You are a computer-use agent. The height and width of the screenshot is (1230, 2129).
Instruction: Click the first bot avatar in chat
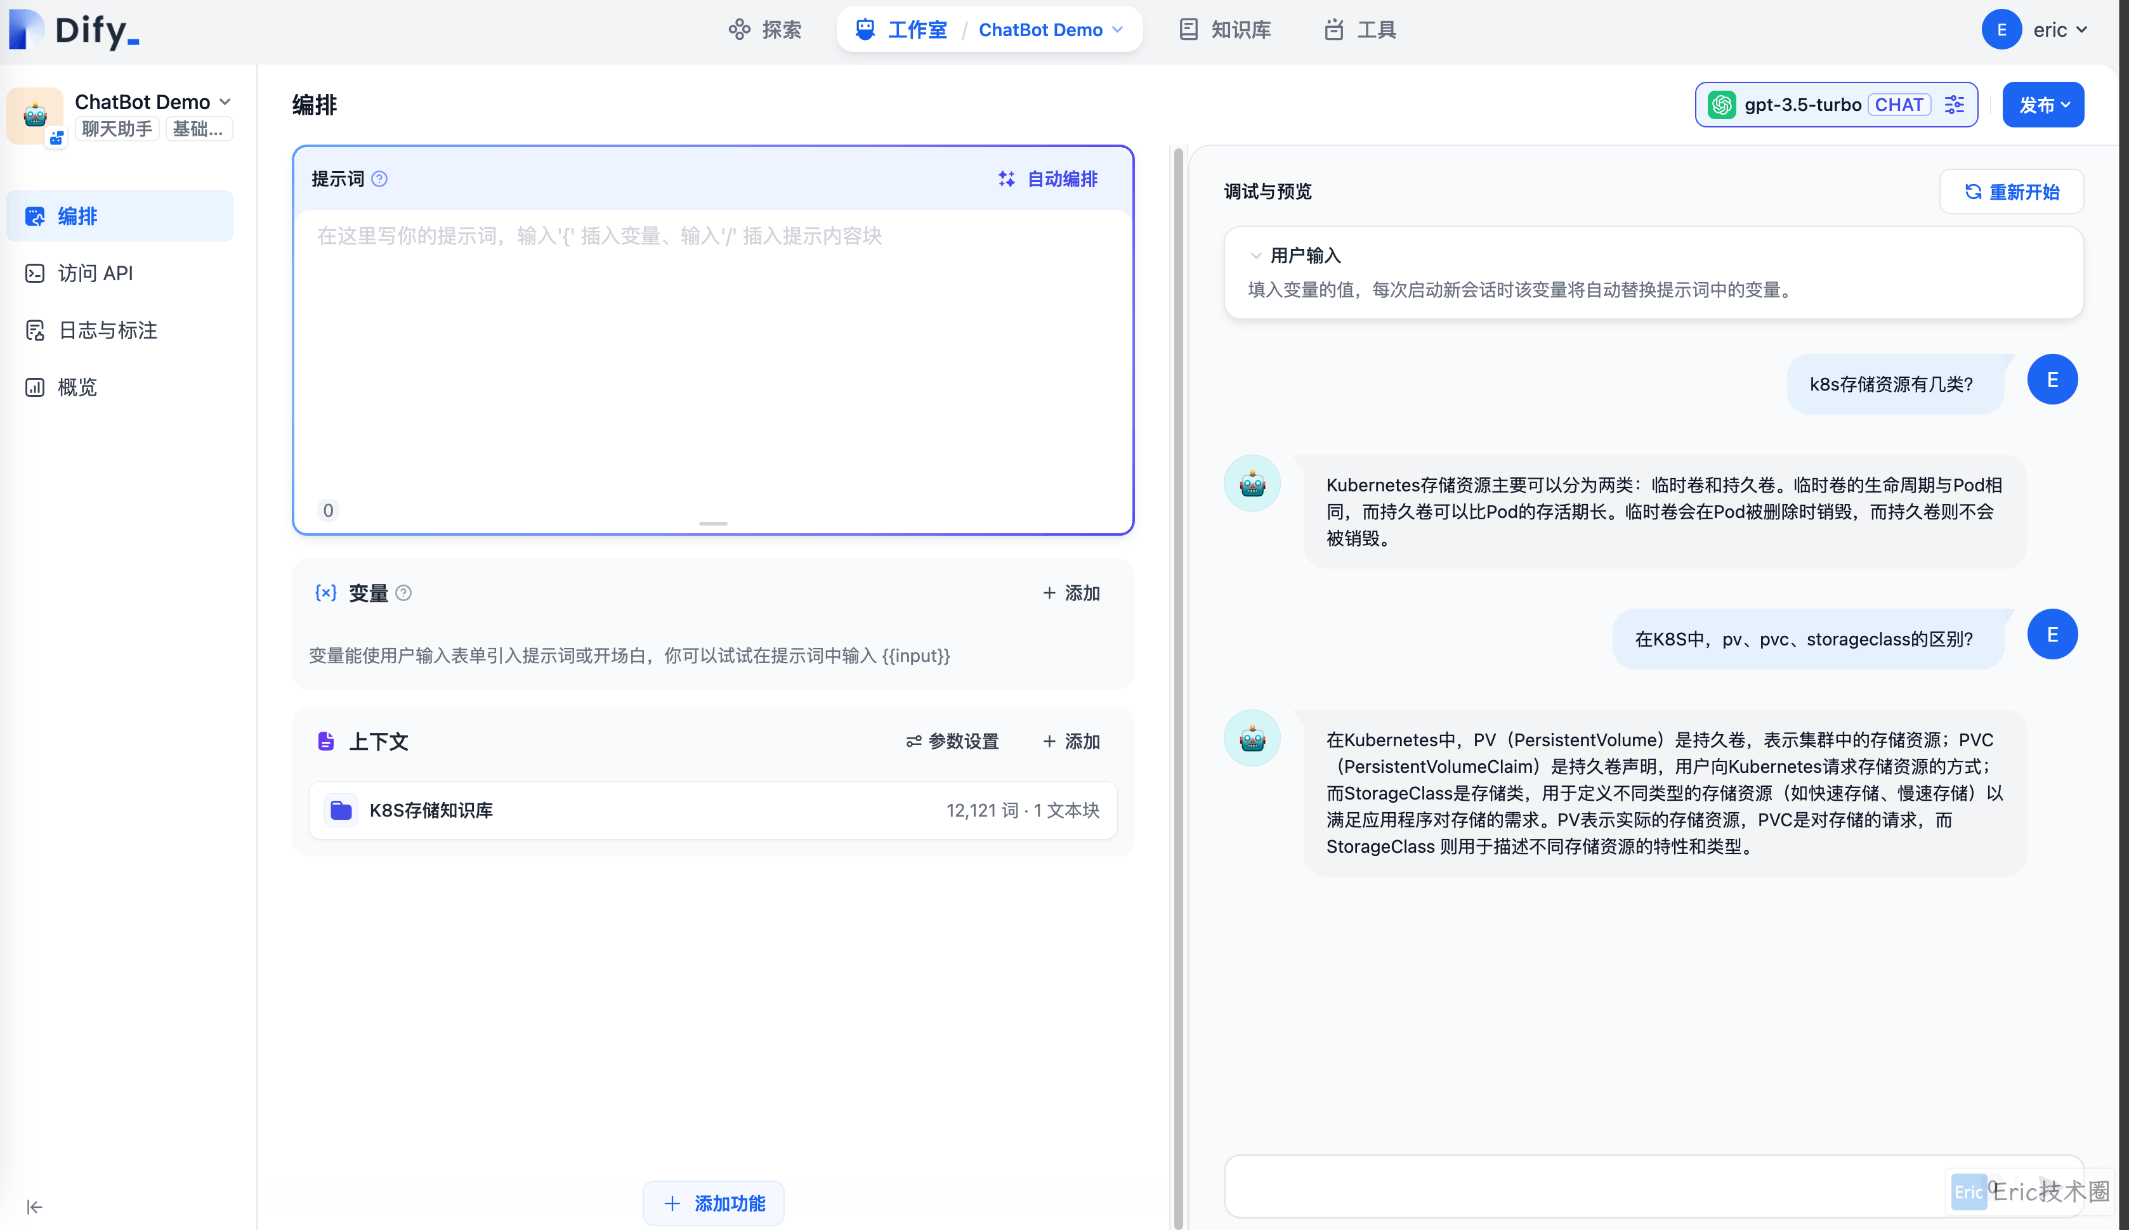(1252, 484)
